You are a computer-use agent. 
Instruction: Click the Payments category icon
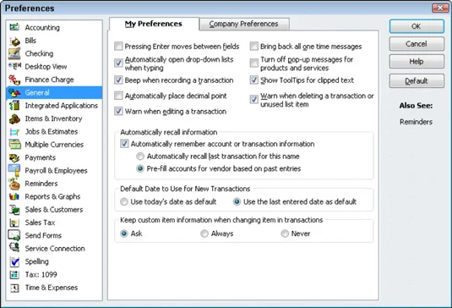14,157
